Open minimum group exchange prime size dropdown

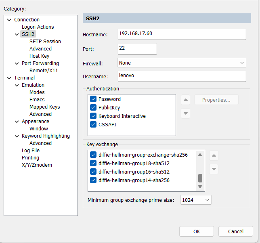click(196, 200)
